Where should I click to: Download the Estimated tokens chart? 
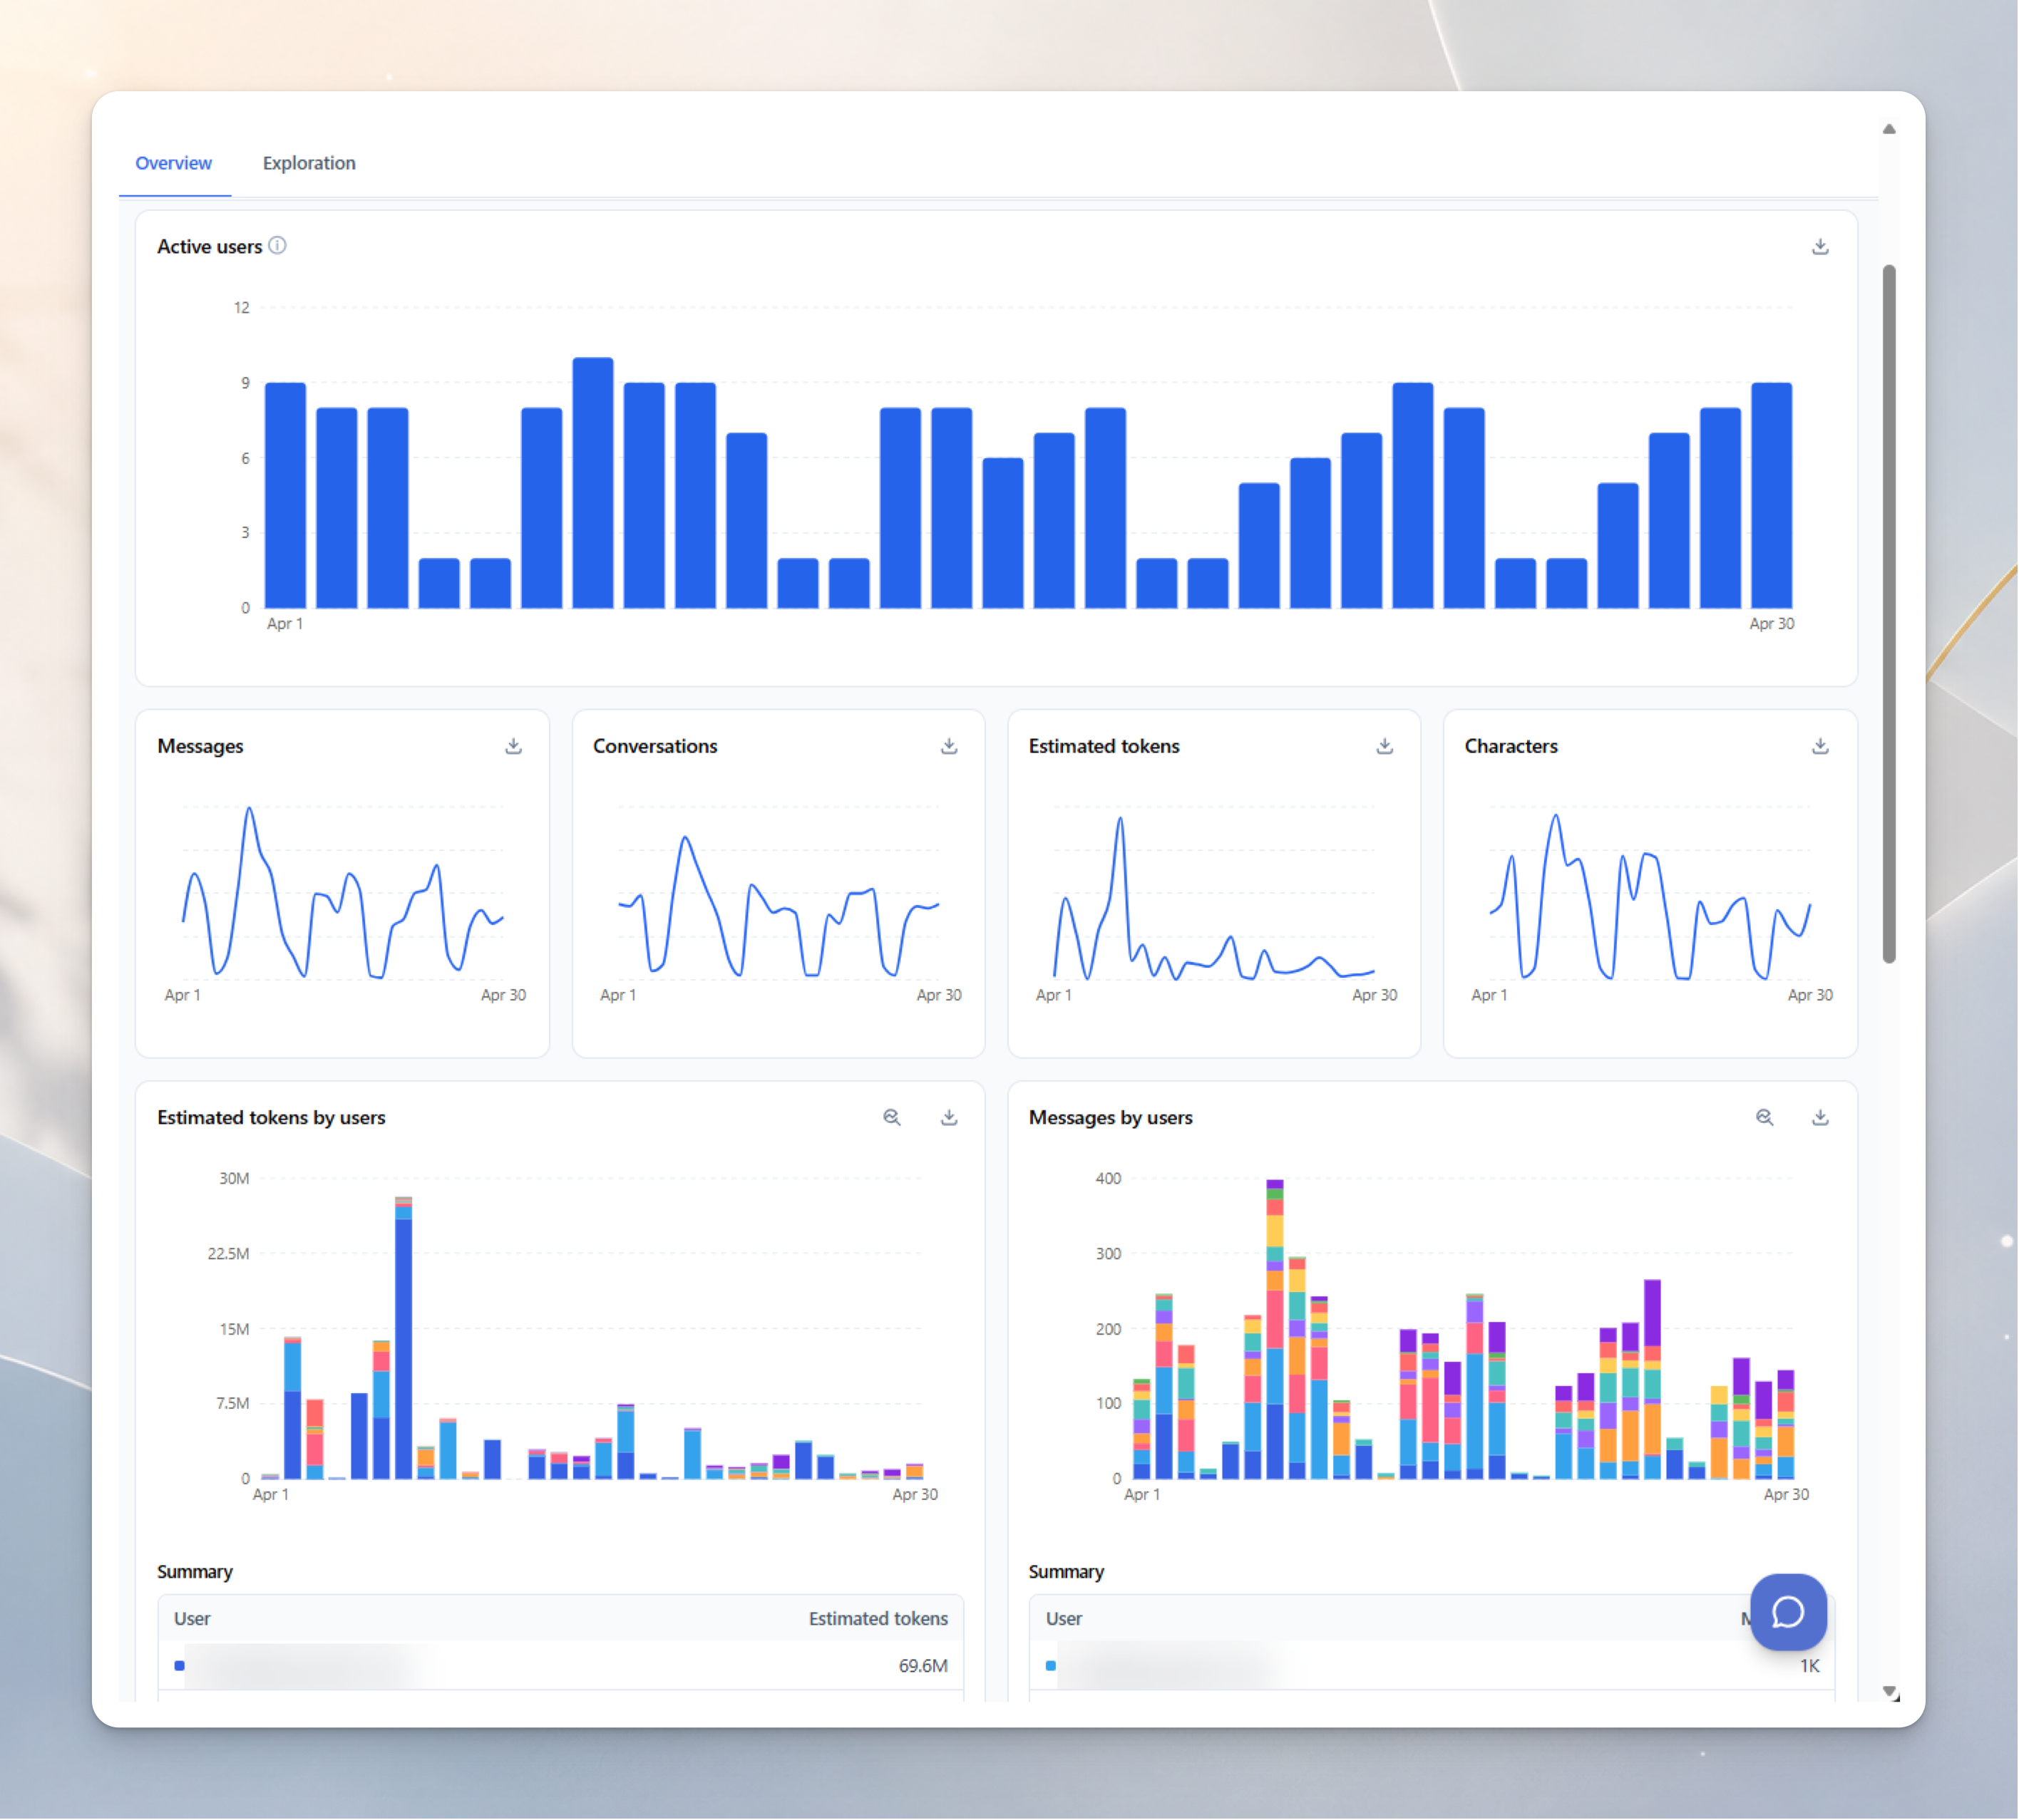(1384, 746)
